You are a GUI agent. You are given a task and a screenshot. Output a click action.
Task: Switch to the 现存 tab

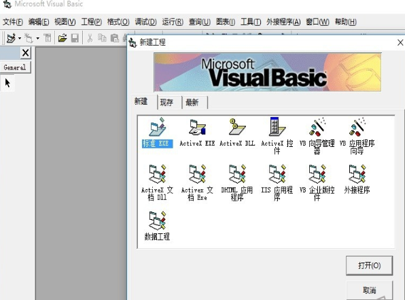point(166,103)
